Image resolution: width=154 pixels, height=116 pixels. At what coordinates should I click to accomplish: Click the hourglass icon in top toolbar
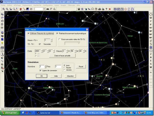pos(129,9)
